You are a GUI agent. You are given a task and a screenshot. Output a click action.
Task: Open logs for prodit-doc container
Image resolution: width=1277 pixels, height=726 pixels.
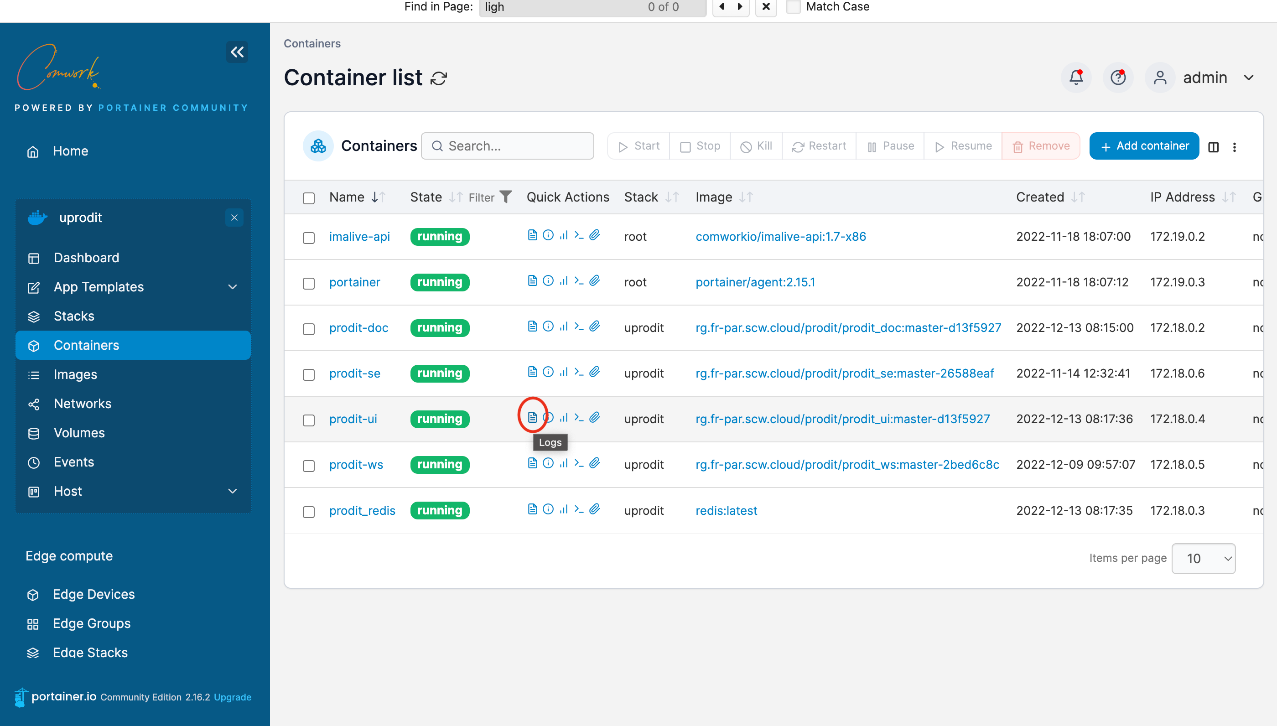532,326
